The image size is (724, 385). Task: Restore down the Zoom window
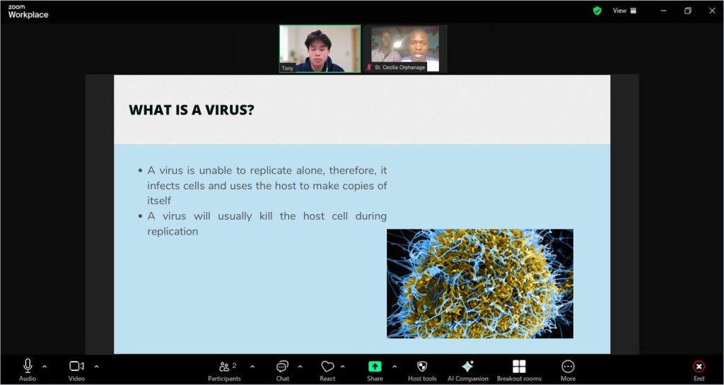[x=687, y=11]
